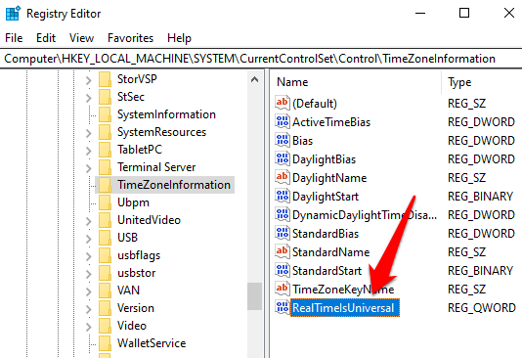Expand the Terminal Server tree node
The image size is (522, 358).
[88, 168]
